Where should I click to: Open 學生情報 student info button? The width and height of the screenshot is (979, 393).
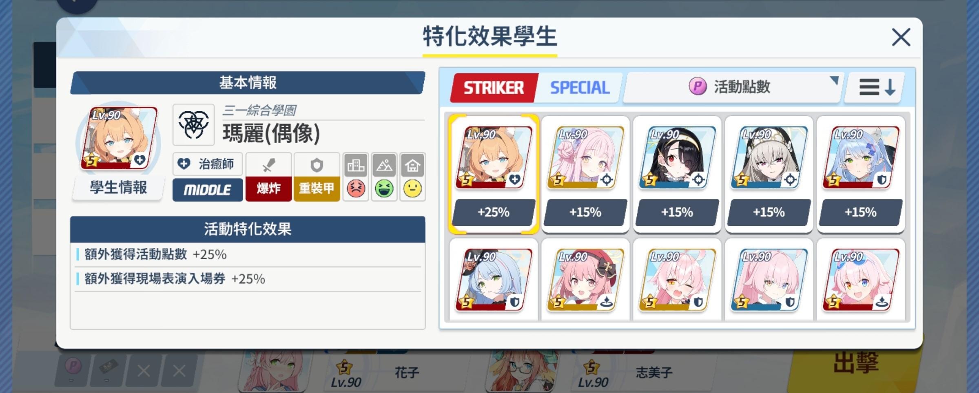point(118,188)
